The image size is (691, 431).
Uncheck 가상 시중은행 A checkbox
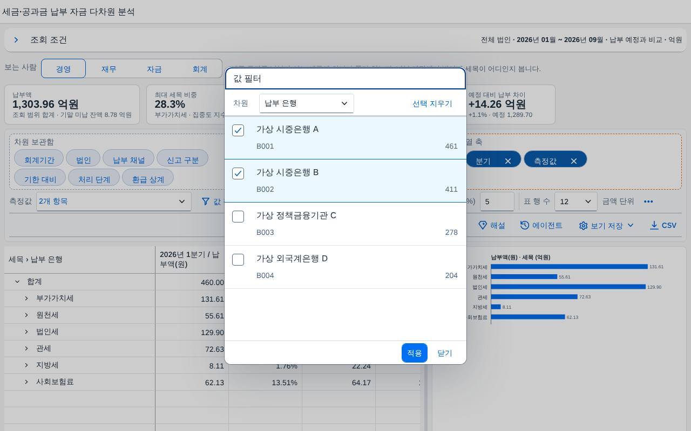[238, 130]
